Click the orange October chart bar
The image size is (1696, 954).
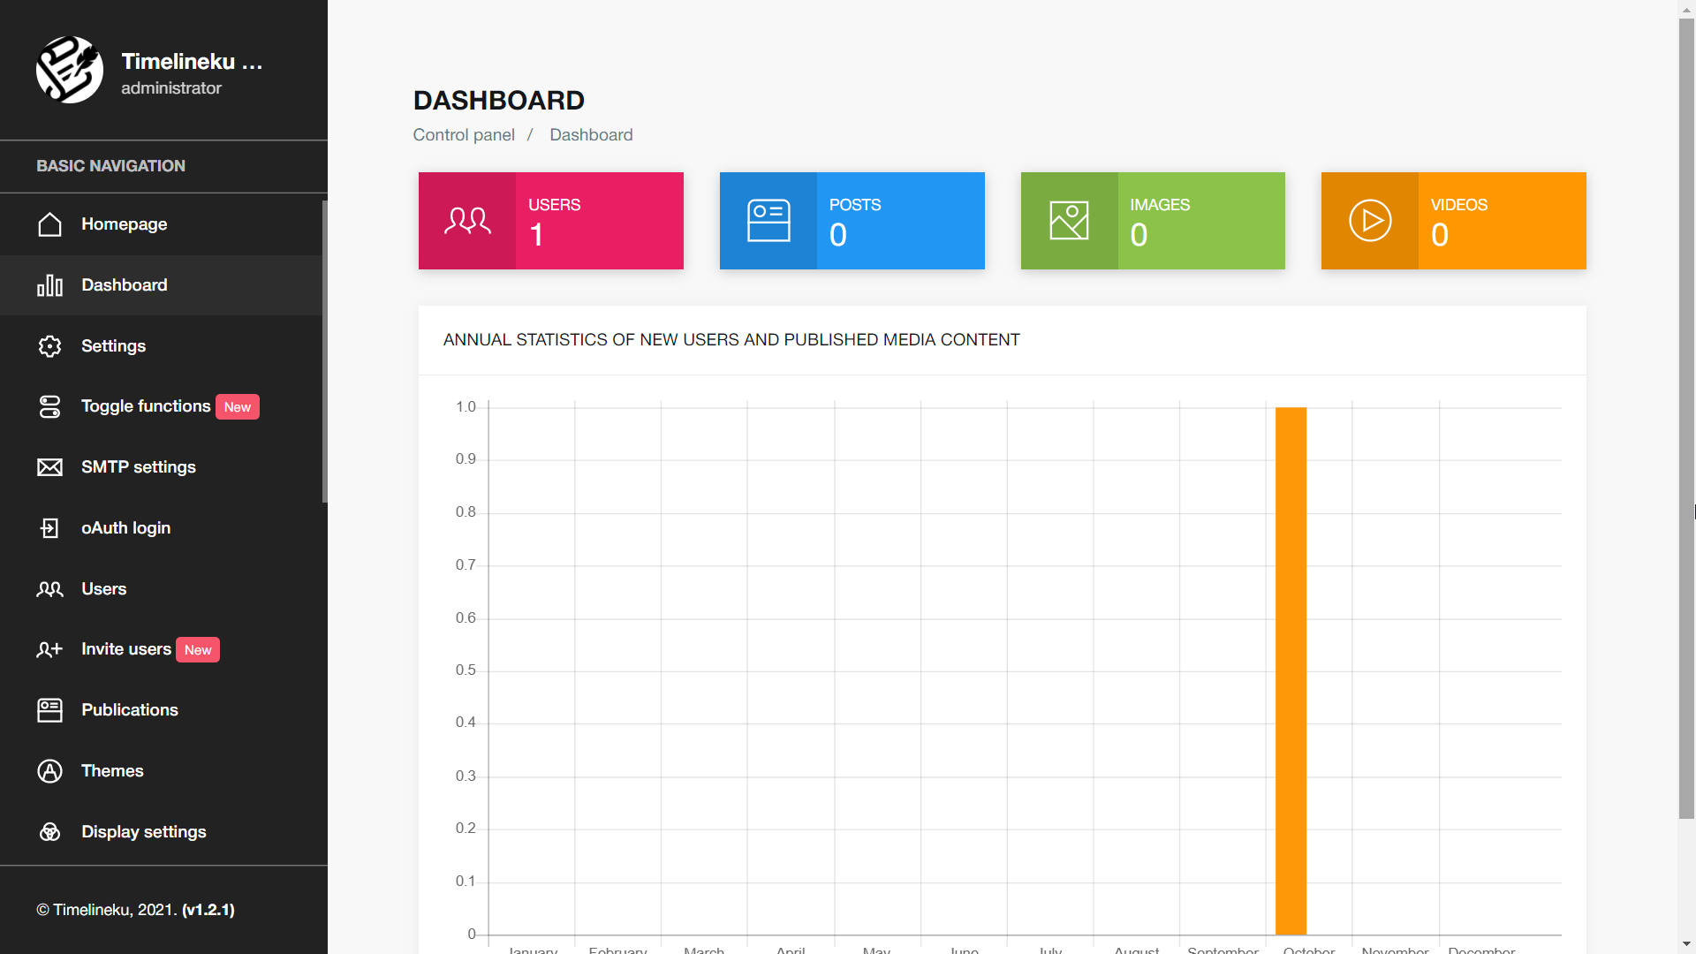1291,671
